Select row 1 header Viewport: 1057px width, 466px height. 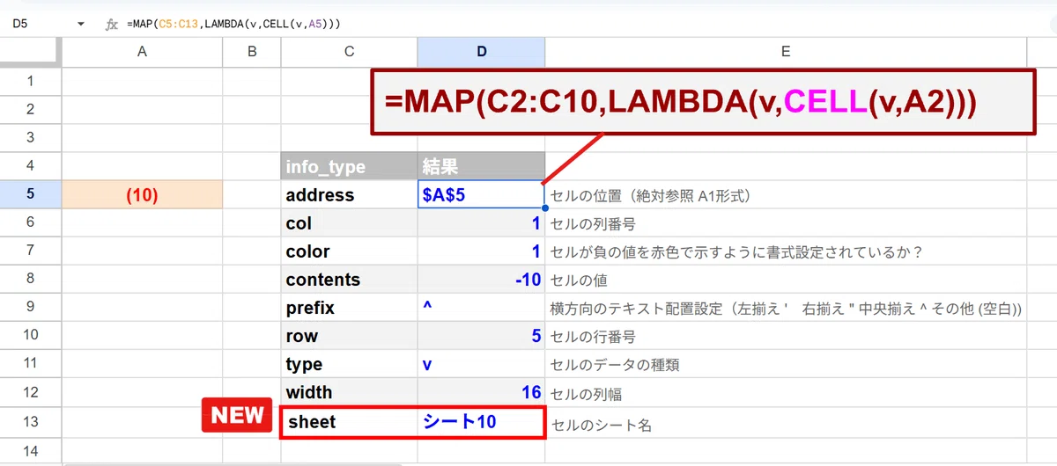pyautogui.click(x=30, y=81)
